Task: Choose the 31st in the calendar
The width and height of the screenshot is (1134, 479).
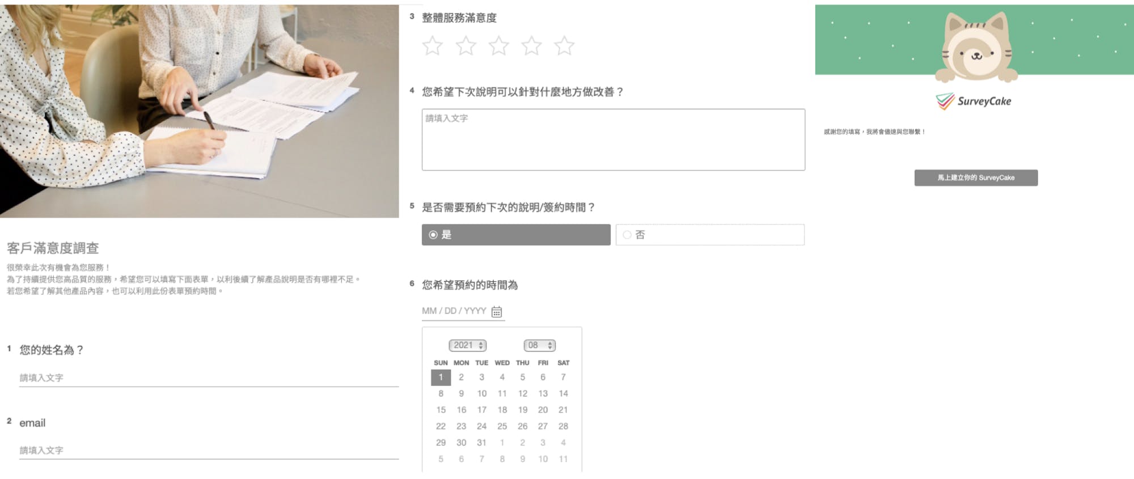Action: [x=481, y=443]
